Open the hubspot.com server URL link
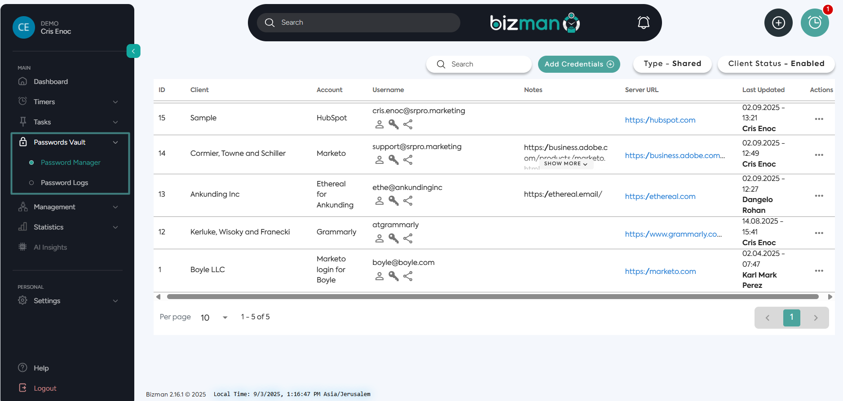 pos(660,120)
